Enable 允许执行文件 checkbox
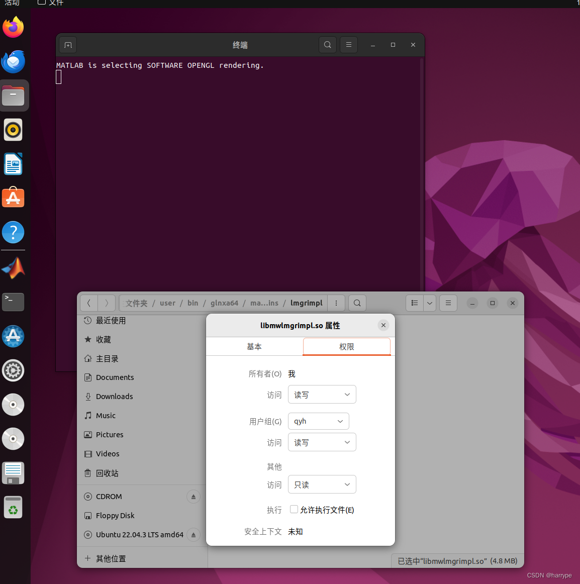 294,510
